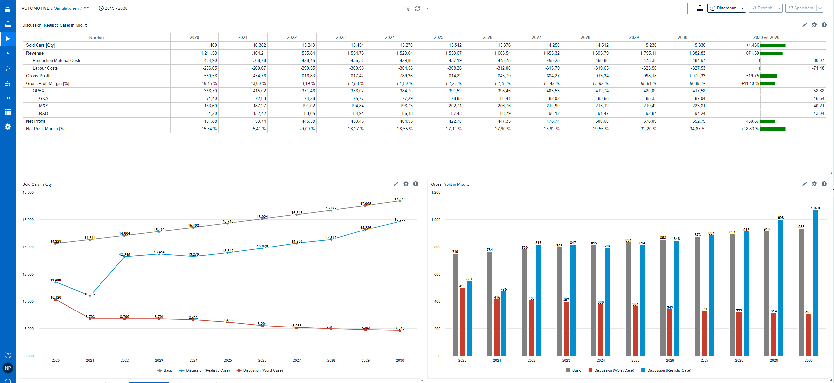The image size is (834, 383).
Task: Click the 1.070 blue bar for 2030
Action: pyautogui.click(x=815, y=282)
